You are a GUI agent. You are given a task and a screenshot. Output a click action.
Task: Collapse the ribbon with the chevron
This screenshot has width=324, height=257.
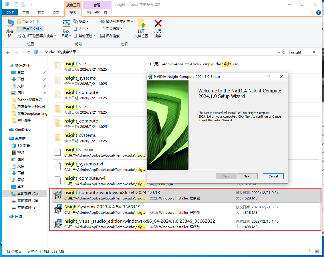(x=312, y=13)
